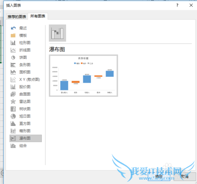Choose the 直方图 histogram icon
Image resolution: width=197 pixels, height=184 pixels.
13,124
